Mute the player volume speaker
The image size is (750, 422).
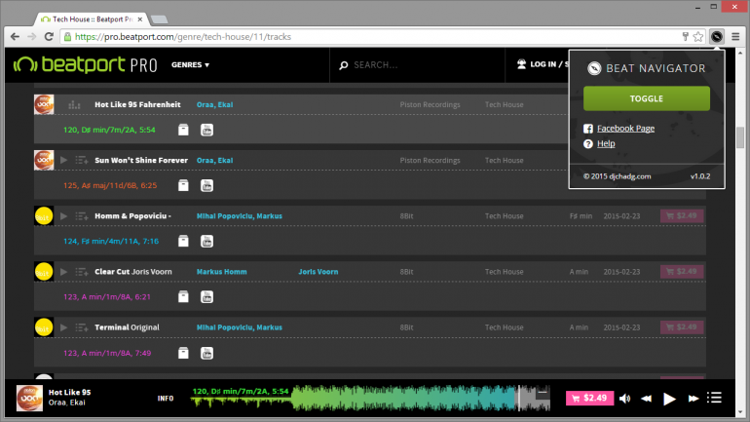[624, 398]
